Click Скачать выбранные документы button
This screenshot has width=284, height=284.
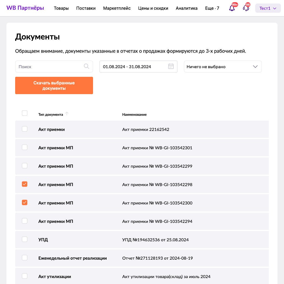[54, 85]
